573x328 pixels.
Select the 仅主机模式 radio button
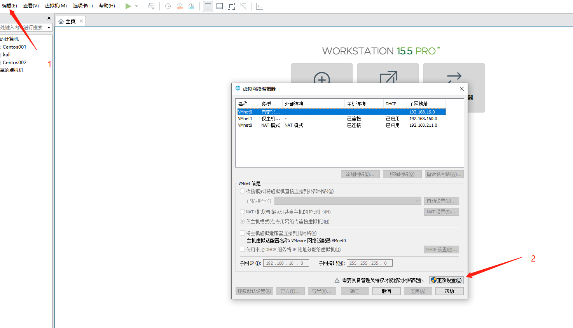(x=243, y=222)
